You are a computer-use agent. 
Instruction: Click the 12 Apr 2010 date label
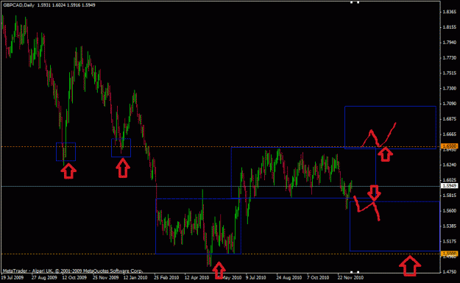click(197, 277)
